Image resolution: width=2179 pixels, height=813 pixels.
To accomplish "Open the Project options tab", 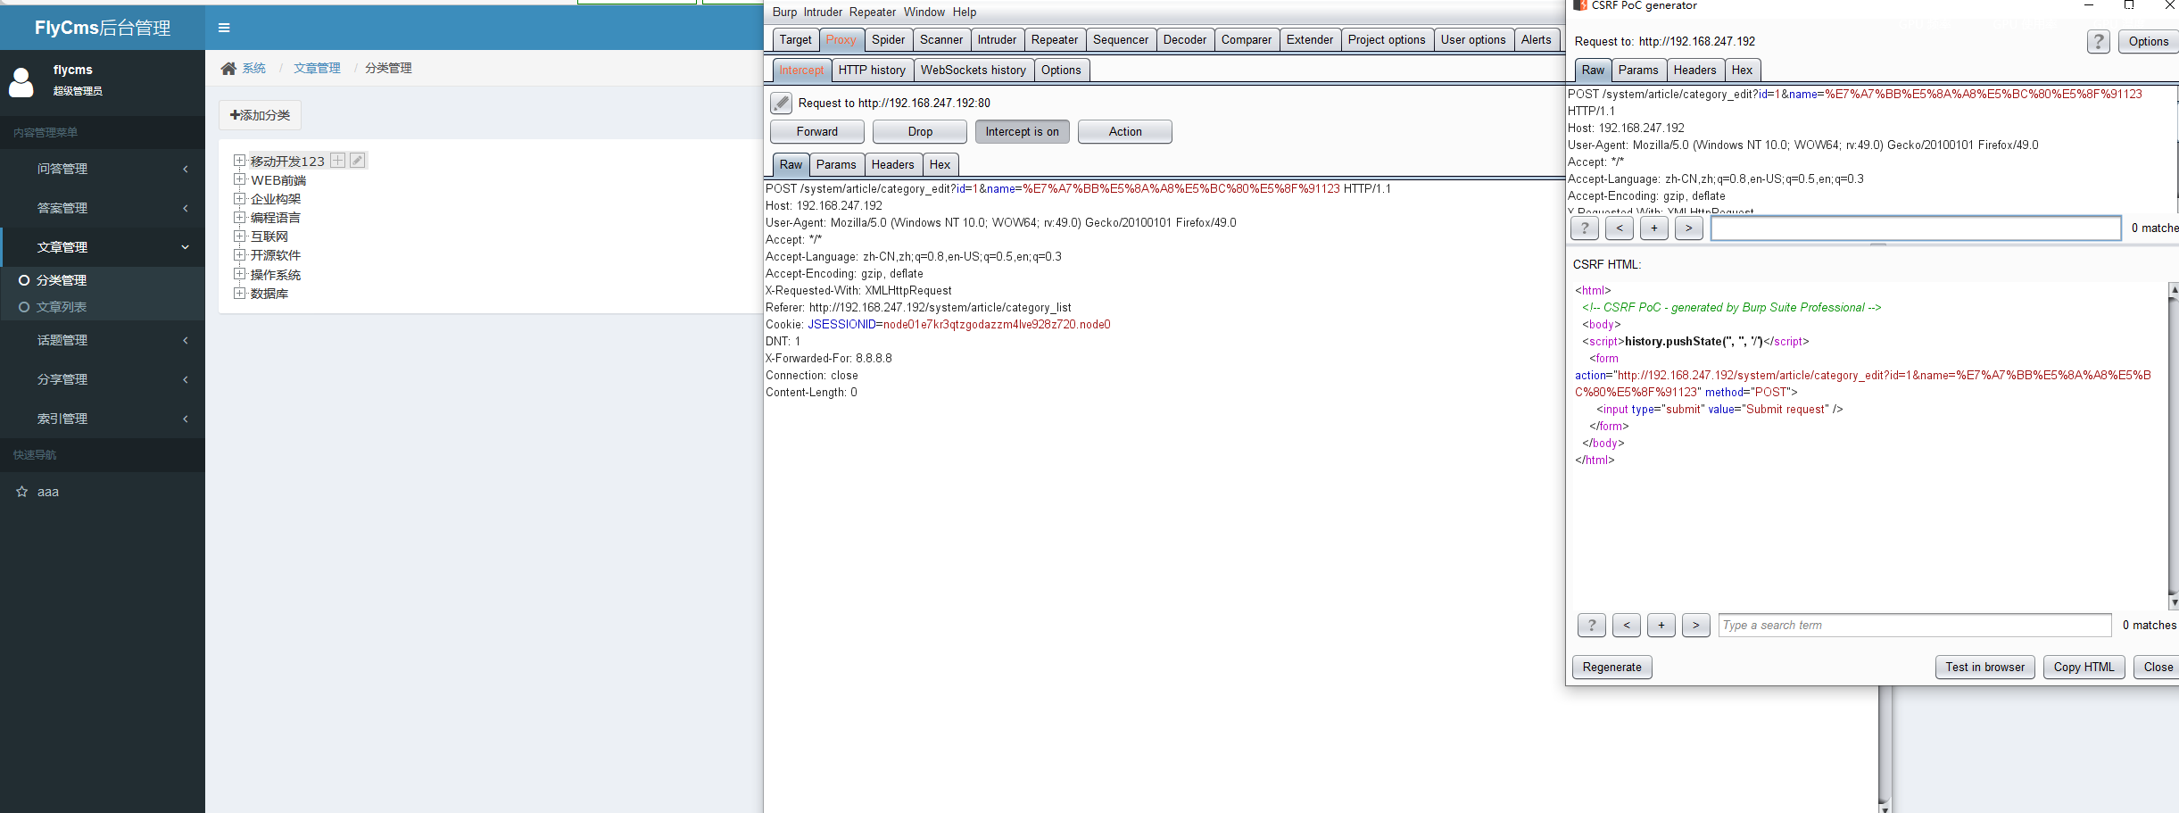I will pos(1387,39).
